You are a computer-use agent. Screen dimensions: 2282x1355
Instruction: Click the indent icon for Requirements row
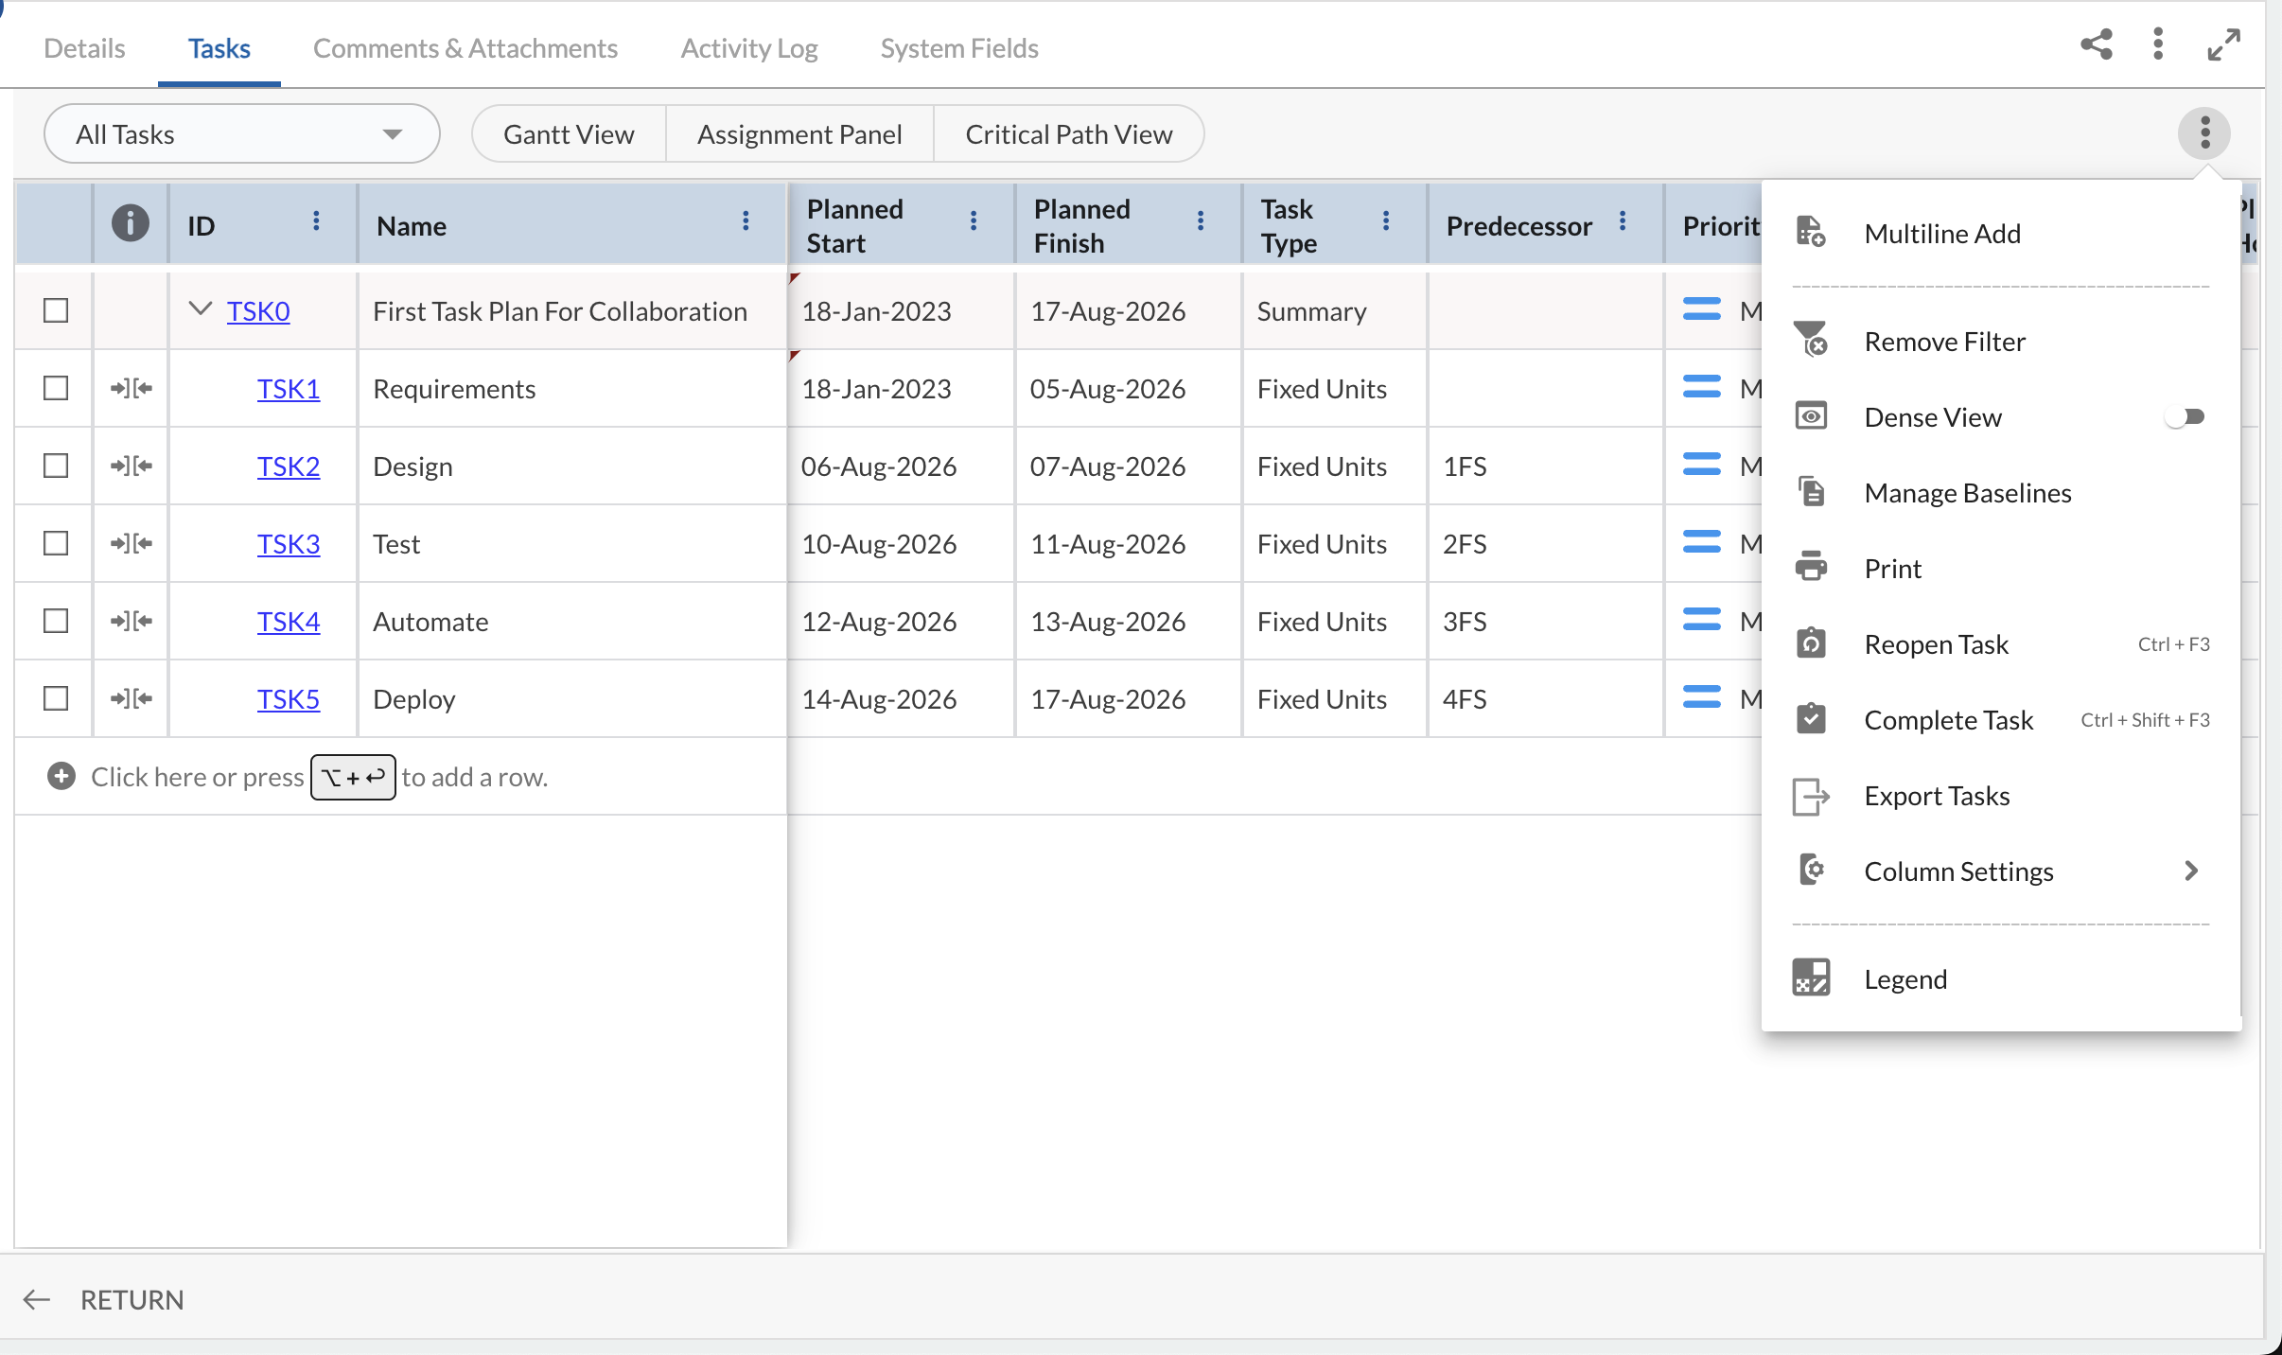point(132,388)
